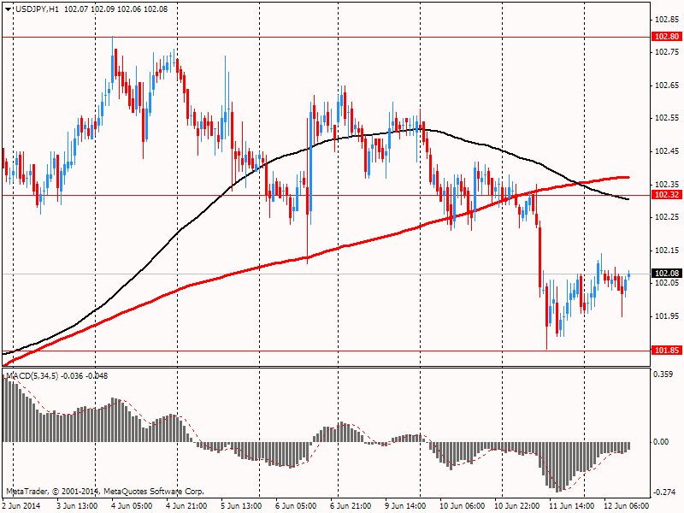
Task: Click the MACD(5,34,5) indicator label
Action: point(32,376)
